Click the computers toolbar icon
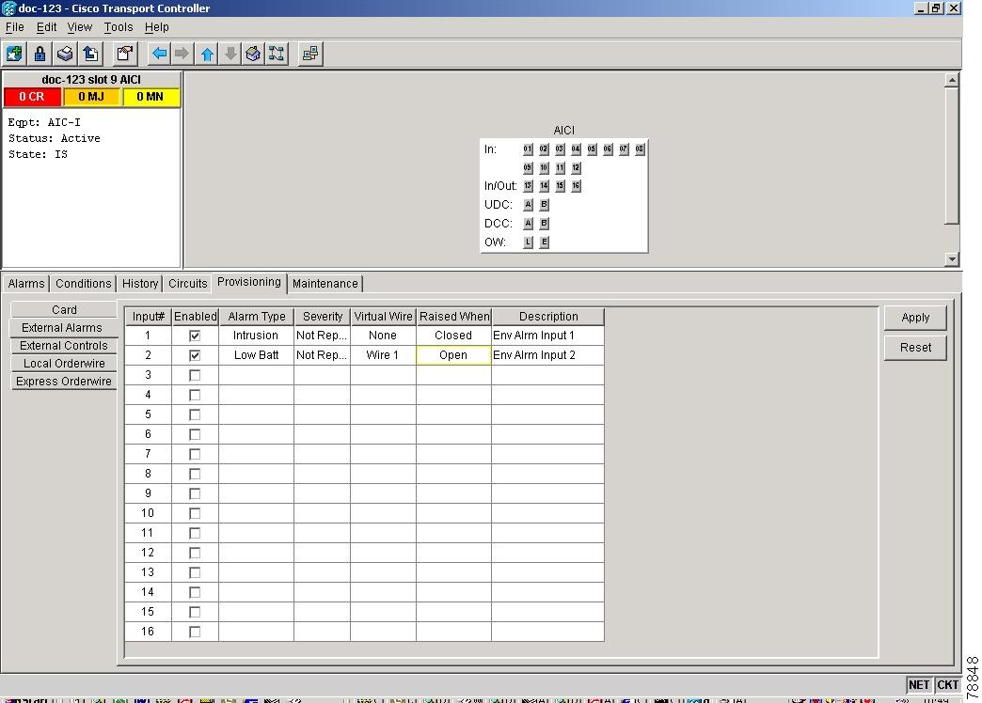 coord(310,54)
